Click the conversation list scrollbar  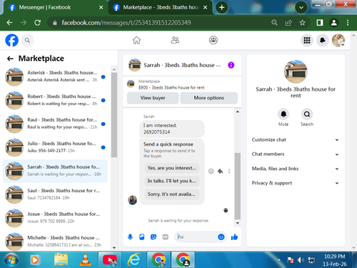point(114,115)
